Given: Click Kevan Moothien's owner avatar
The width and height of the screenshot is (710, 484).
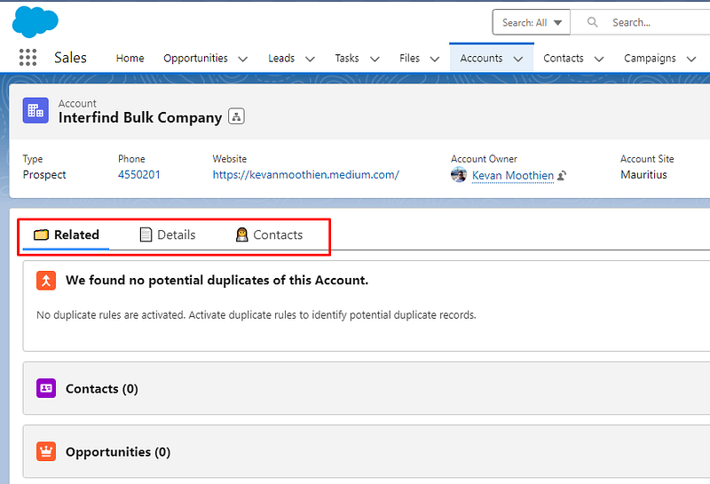Looking at the screenshot, I should [x=459, y=175].
